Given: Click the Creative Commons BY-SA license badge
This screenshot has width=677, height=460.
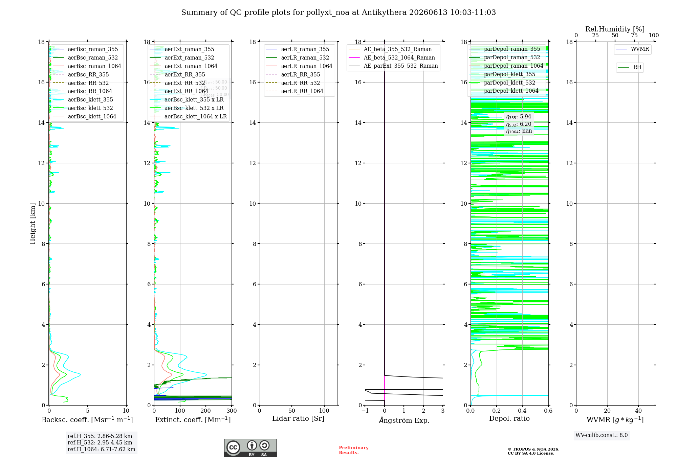Looking at the screenshot, I should coord(250,448).
